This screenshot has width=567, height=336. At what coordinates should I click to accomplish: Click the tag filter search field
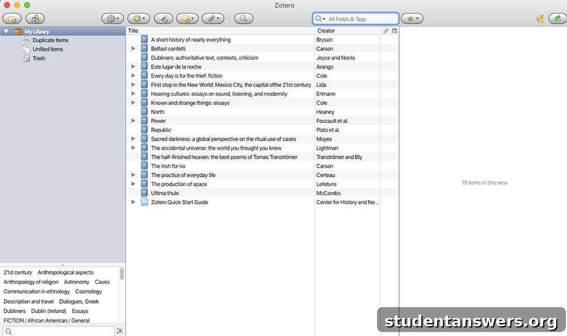click(x=58, y=331)
